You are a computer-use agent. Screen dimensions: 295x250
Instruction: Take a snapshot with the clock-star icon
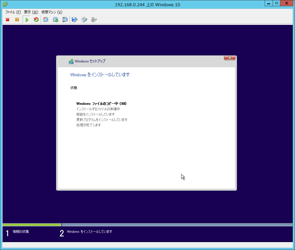pyautogui.click(x=46, y=19)
